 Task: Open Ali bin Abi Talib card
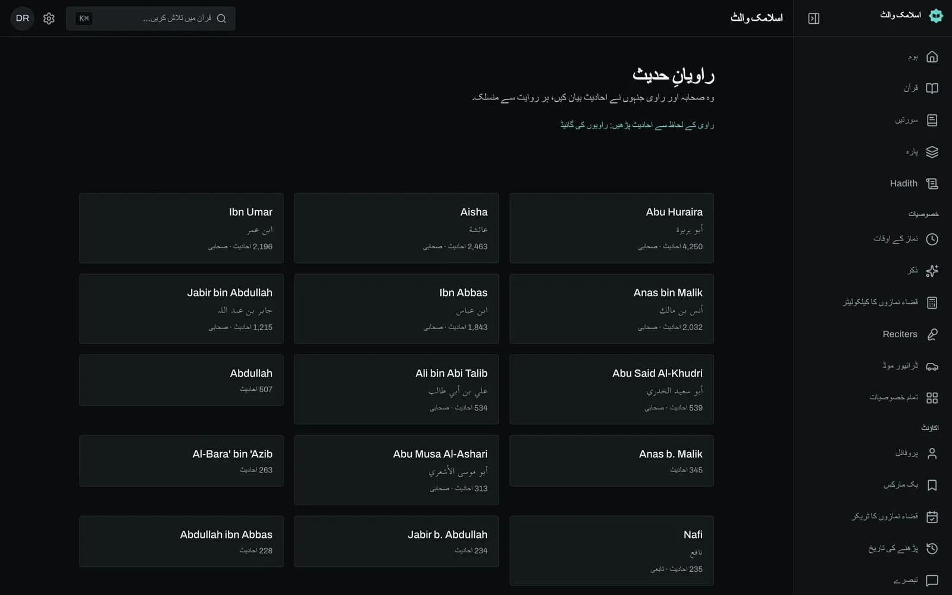point(396,389)
